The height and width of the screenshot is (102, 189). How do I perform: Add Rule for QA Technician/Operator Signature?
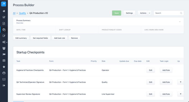166,82
